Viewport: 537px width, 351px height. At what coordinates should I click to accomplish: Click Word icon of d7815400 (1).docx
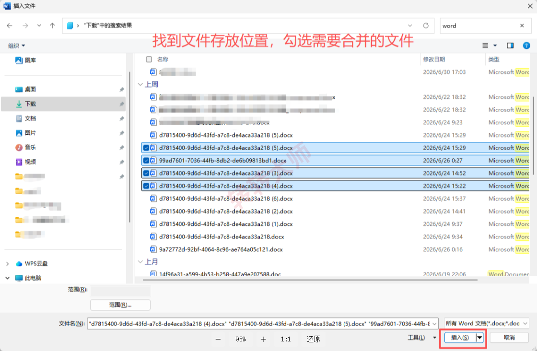[153, 224]
